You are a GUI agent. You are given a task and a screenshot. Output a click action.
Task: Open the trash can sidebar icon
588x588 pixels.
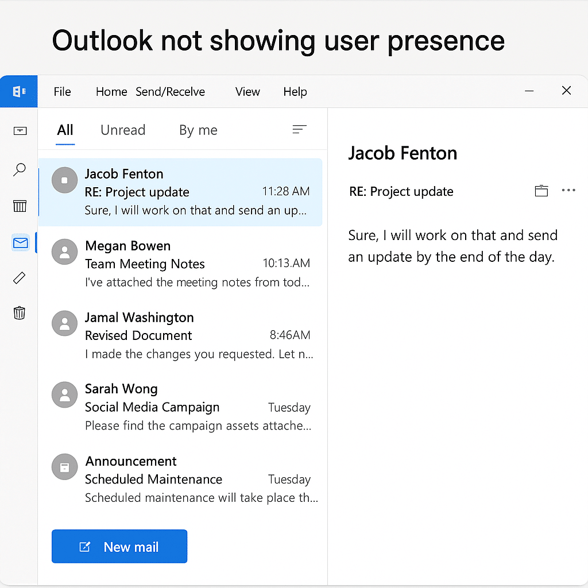click(20, 312)
